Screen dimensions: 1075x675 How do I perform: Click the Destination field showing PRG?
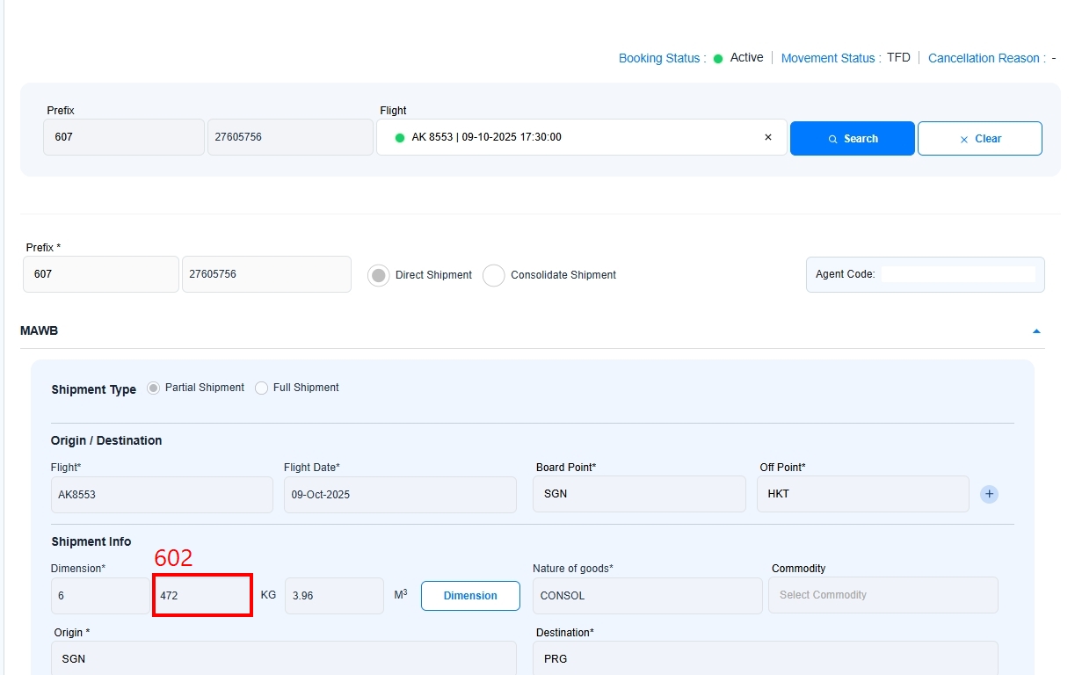[766, 658]
